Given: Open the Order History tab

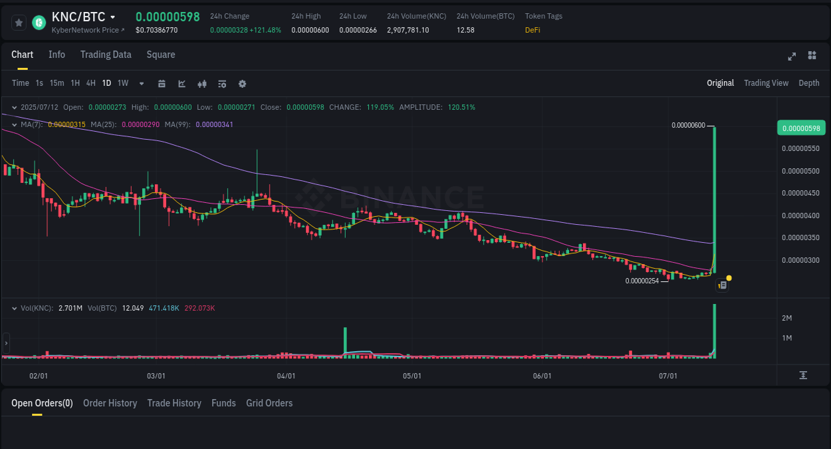Looking at the screenshot, I should coord(110,403).
